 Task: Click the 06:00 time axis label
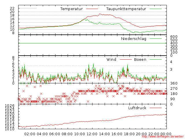tap(55, 134)
